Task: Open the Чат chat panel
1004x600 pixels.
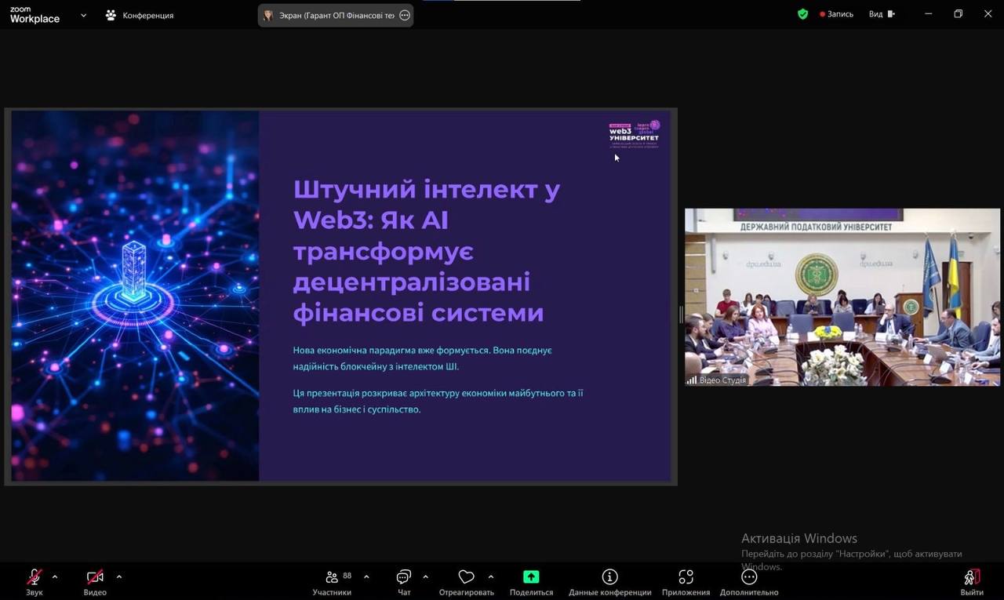Action: click(404, 578)
